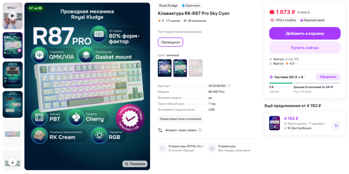Select the Проводное connection type option
This screenshot has height=174, width=349.
170,42
